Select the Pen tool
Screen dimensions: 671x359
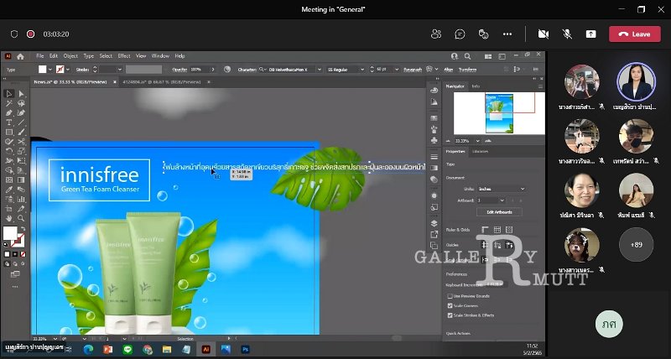pos(9,113)
